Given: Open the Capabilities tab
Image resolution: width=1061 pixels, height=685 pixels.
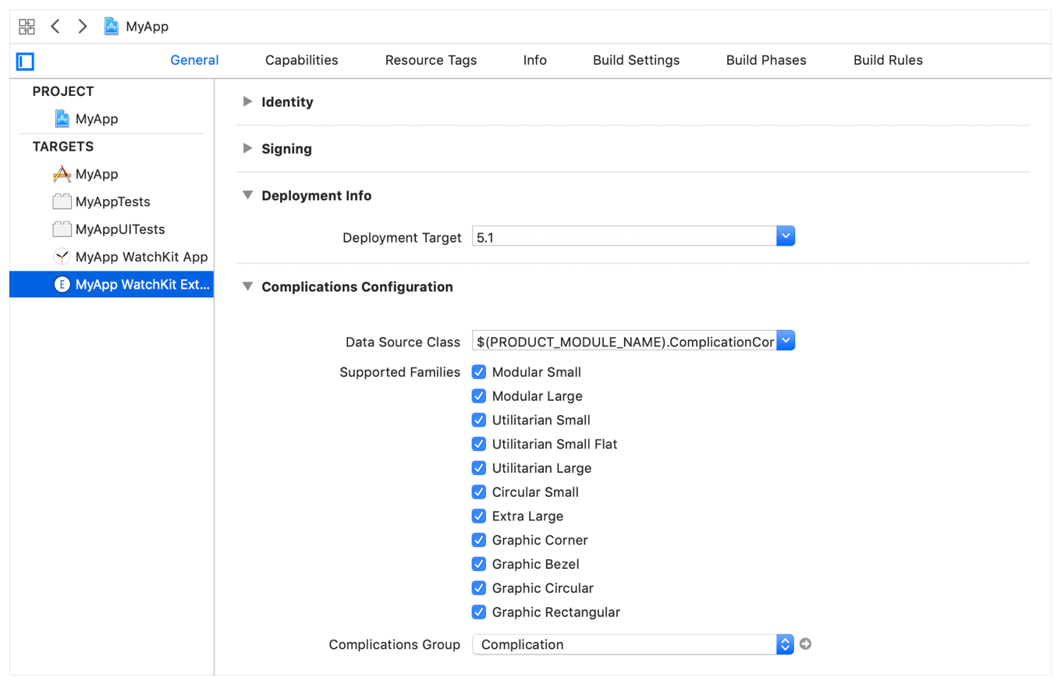Looking at the screenshot, I should coord(301,60).
